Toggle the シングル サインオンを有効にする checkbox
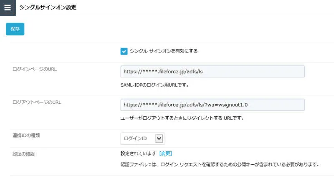The image size is (334, 193). [x=124, y=51]
